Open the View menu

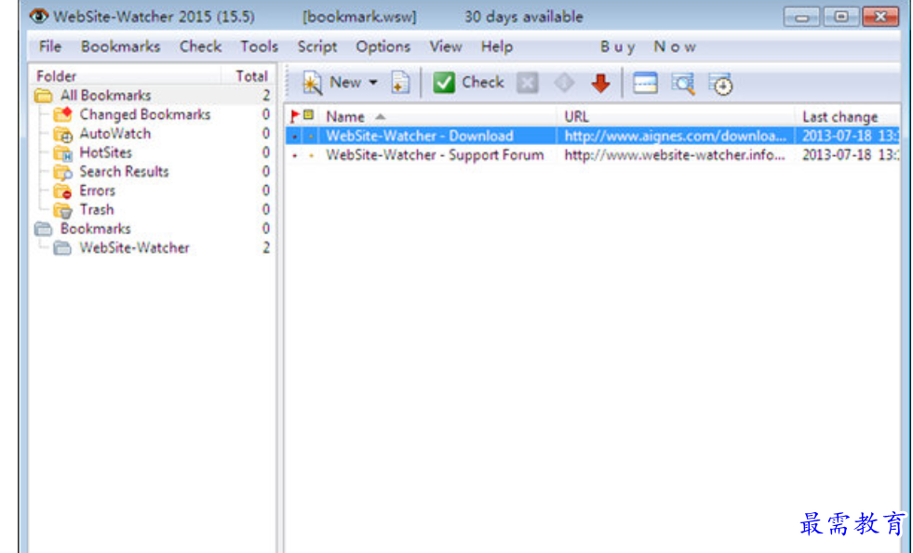446,46
